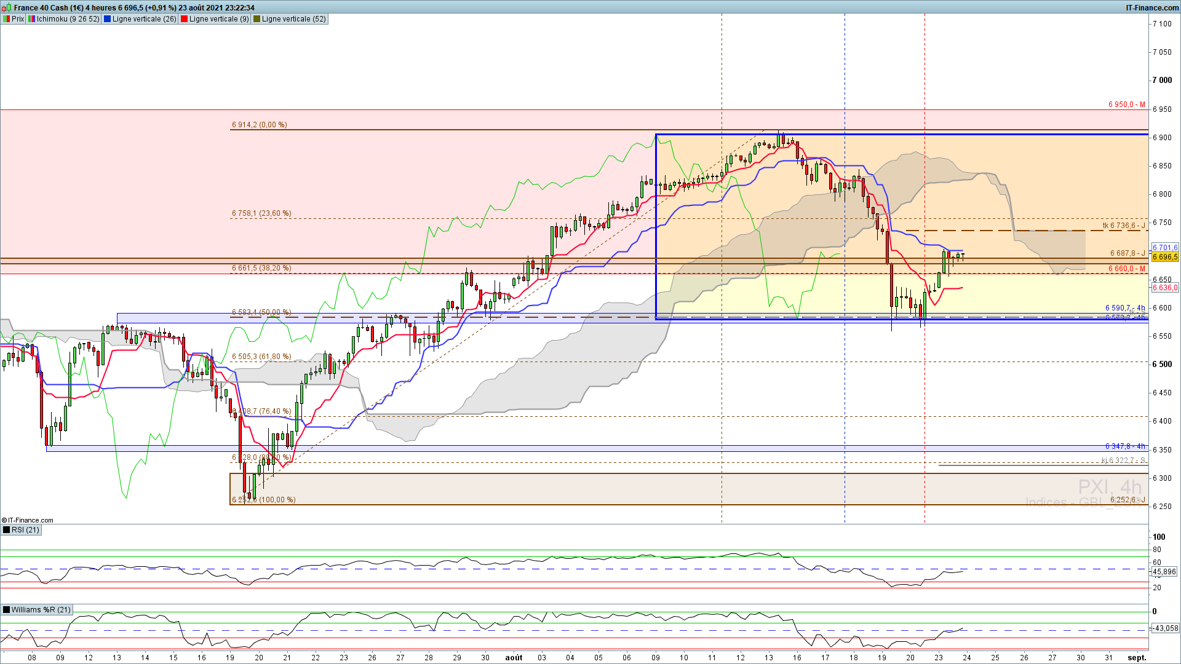This screenshot has height=664, width=1181.
Task: Click the RSI value tag 45,896
Action: pyautogui.click(x=1164, y=572)
